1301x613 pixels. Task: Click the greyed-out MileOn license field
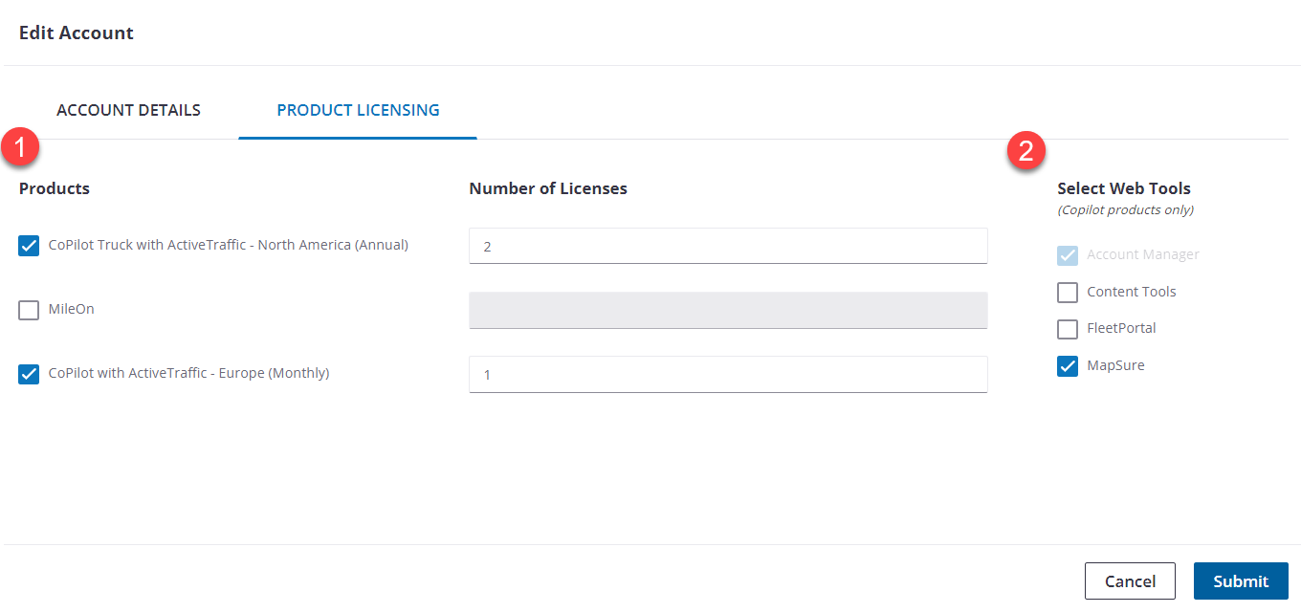click(x=727, y=310)
